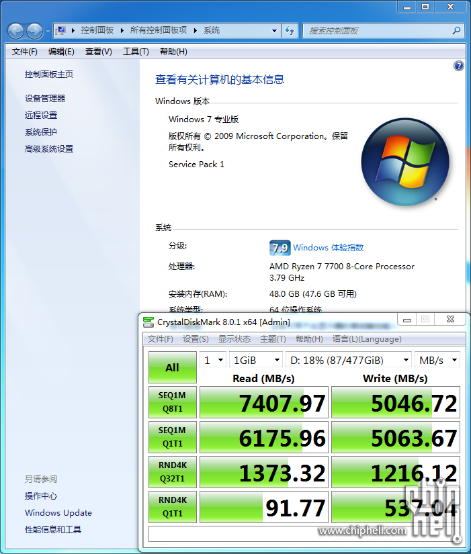The width and height of the screenshot is (471, 554).
Task: Close the CrystalDiskMark window
Action: 450,320
